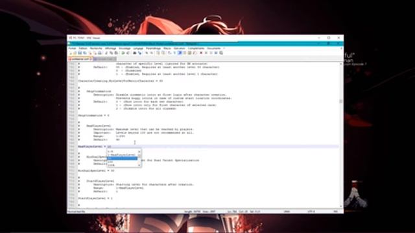Show the Document Map panel icon

click(x=190, y=53)
